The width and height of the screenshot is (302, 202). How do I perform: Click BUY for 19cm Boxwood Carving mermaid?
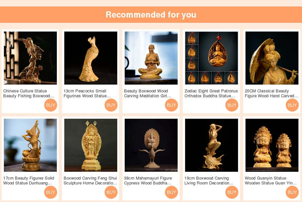coord(232,192)
